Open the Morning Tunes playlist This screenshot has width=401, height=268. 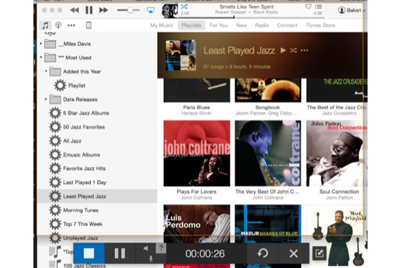point(74,210)
